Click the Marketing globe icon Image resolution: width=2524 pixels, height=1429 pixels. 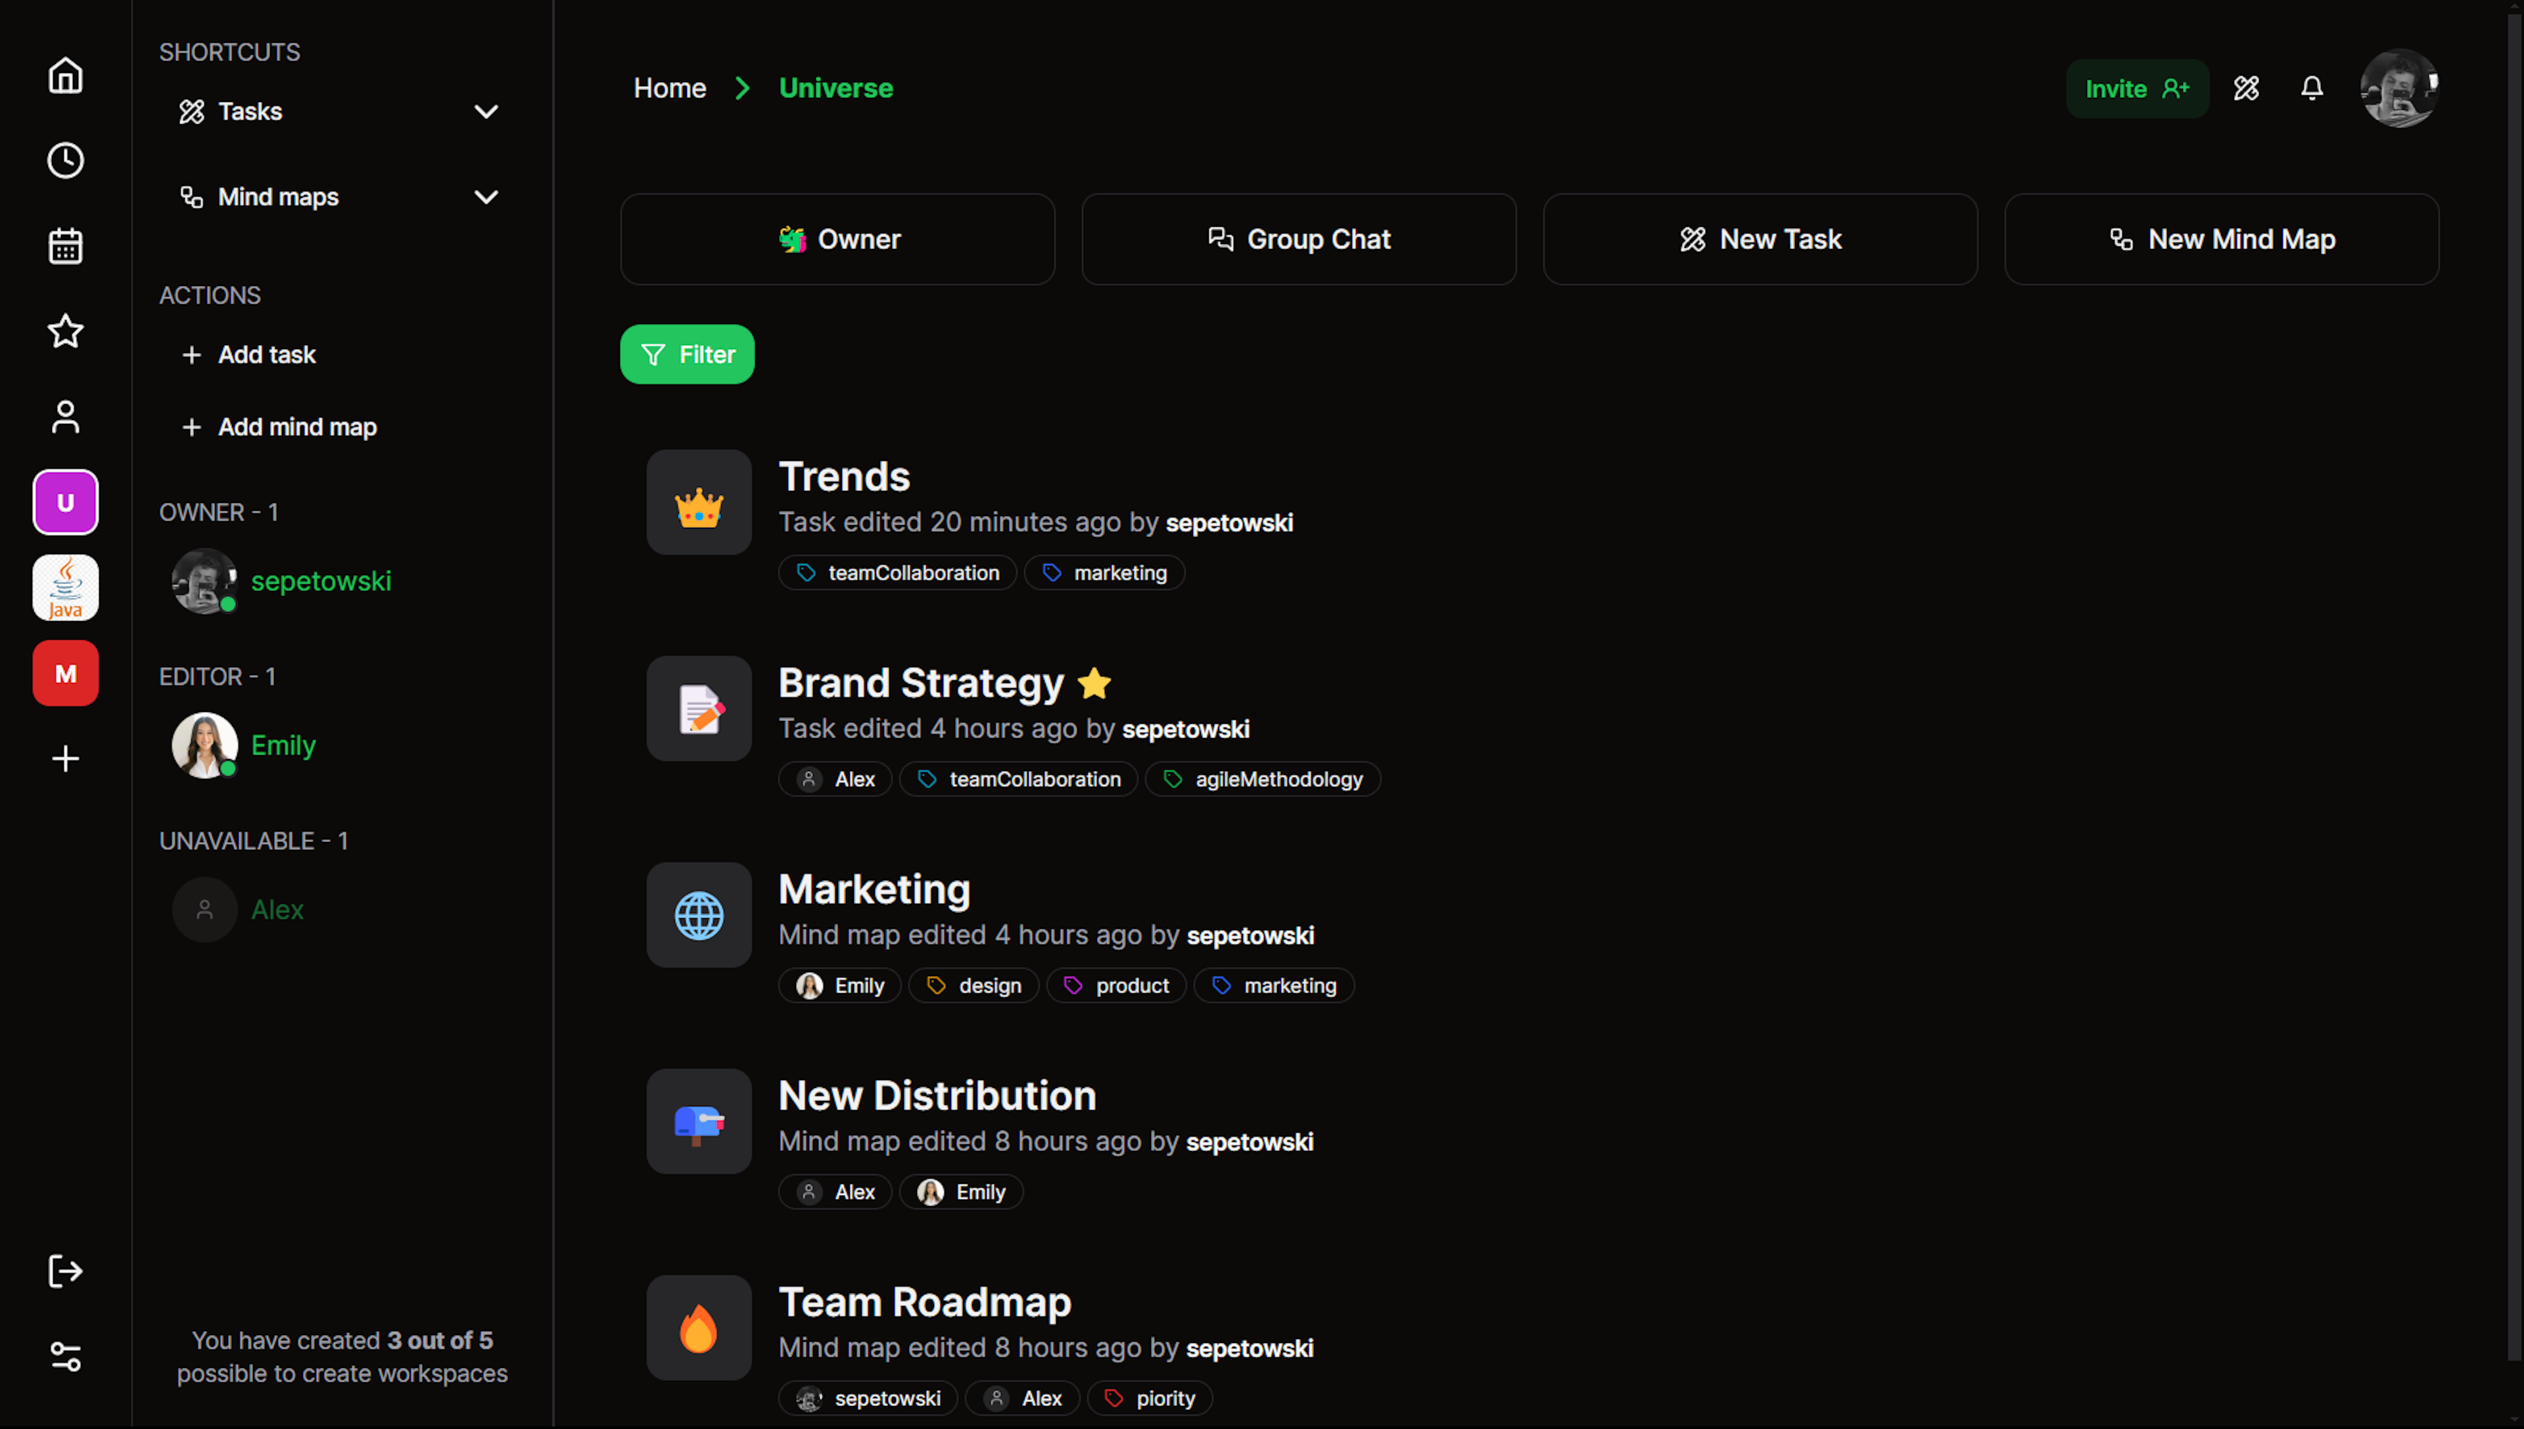699,915
